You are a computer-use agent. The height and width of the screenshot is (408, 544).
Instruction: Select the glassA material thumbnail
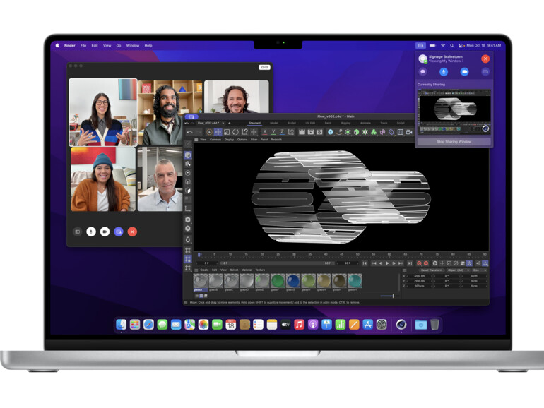point(200,282)
